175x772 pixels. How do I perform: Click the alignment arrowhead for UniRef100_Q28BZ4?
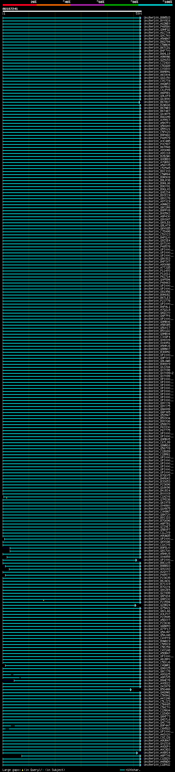click(x=136, y=605)
